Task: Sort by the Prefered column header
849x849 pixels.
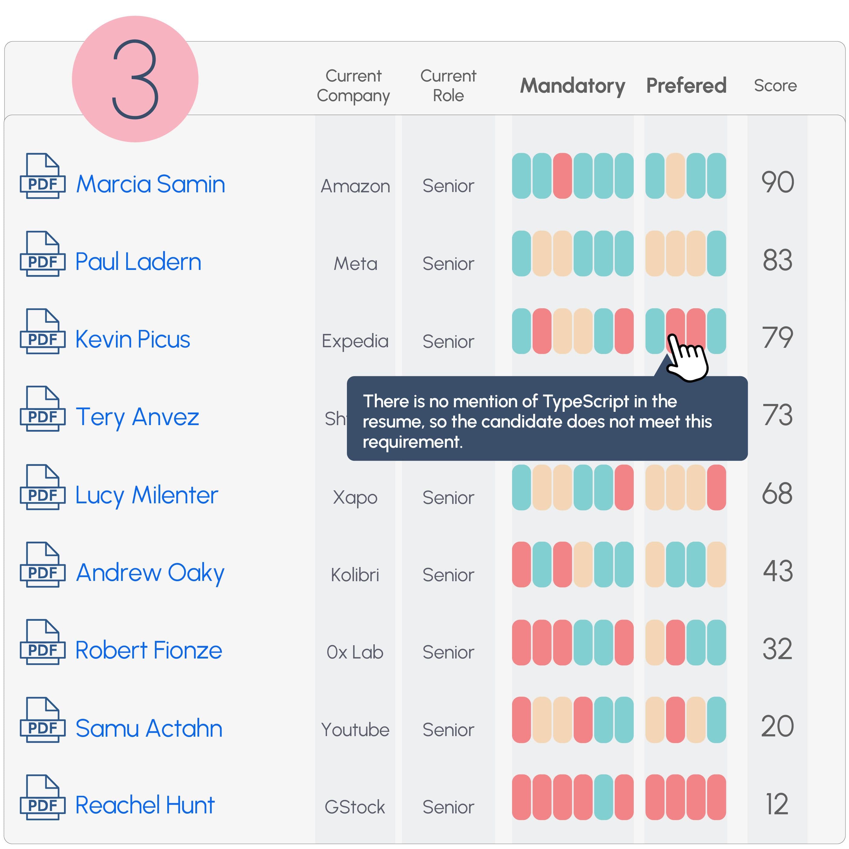Action: 686,86
